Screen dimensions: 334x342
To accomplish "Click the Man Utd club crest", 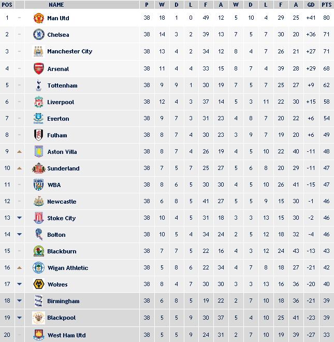I will (39, 18).
